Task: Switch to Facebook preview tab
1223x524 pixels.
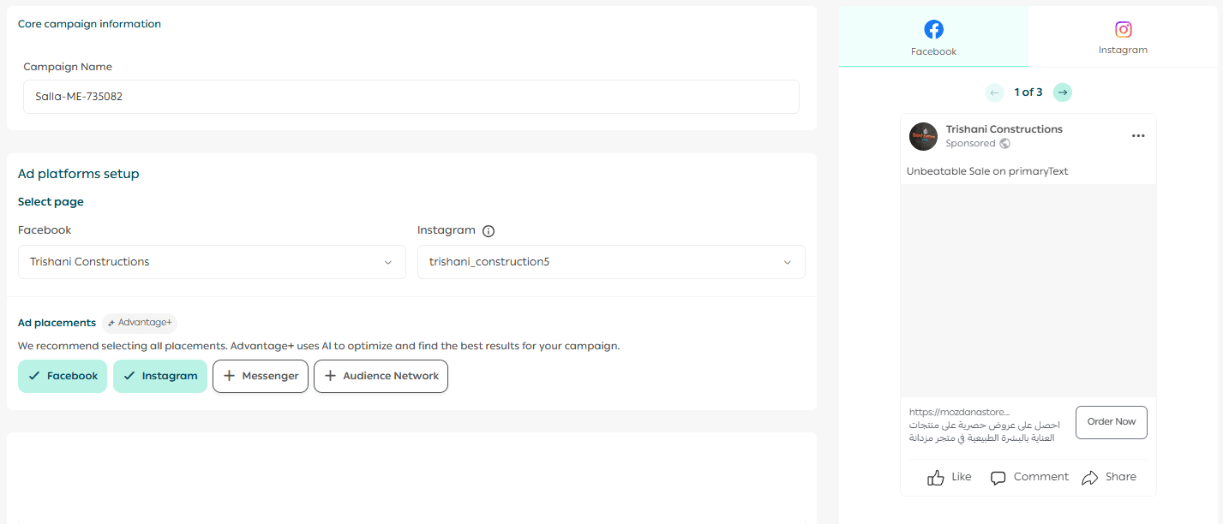Action: (x=933, y=38)
